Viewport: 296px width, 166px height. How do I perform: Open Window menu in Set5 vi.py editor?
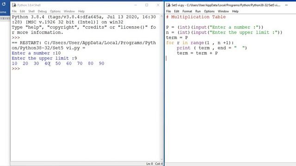[223, 11]
